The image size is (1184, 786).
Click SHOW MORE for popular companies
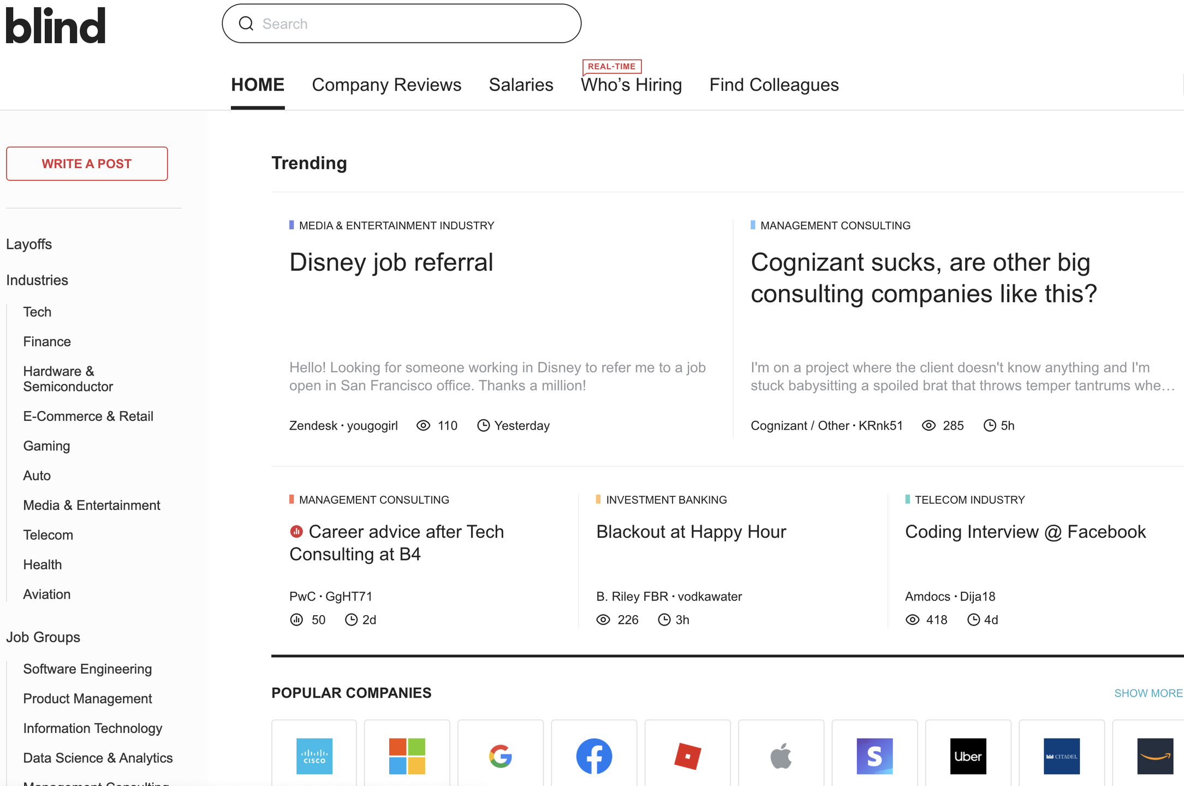(x=1147, y=693)
